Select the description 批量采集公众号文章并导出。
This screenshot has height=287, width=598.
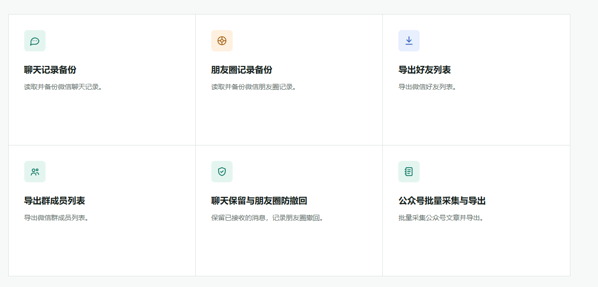(x=441, y=218)
